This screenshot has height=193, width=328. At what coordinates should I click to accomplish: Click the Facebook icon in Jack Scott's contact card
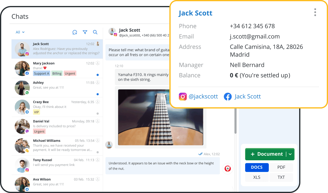(228, 96)
